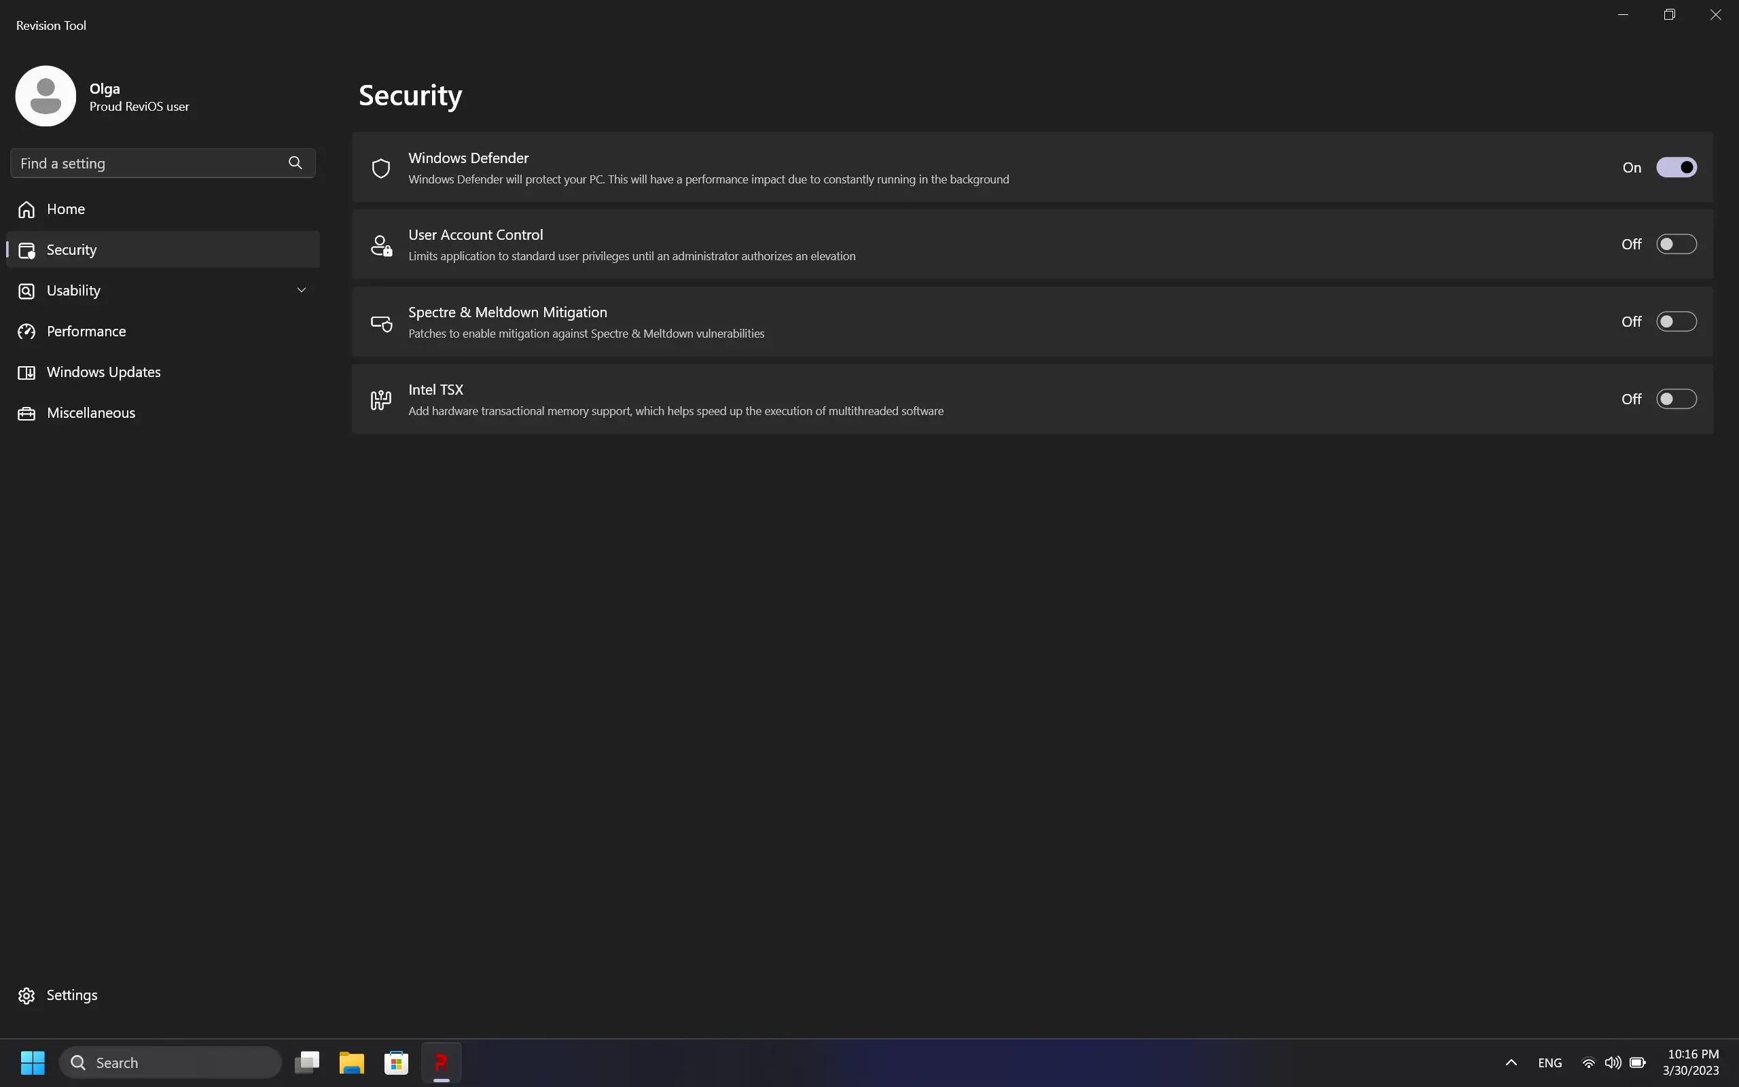Show hidden icons in system tray
The image size is (1739, 1087).
click(1511, 1063)
